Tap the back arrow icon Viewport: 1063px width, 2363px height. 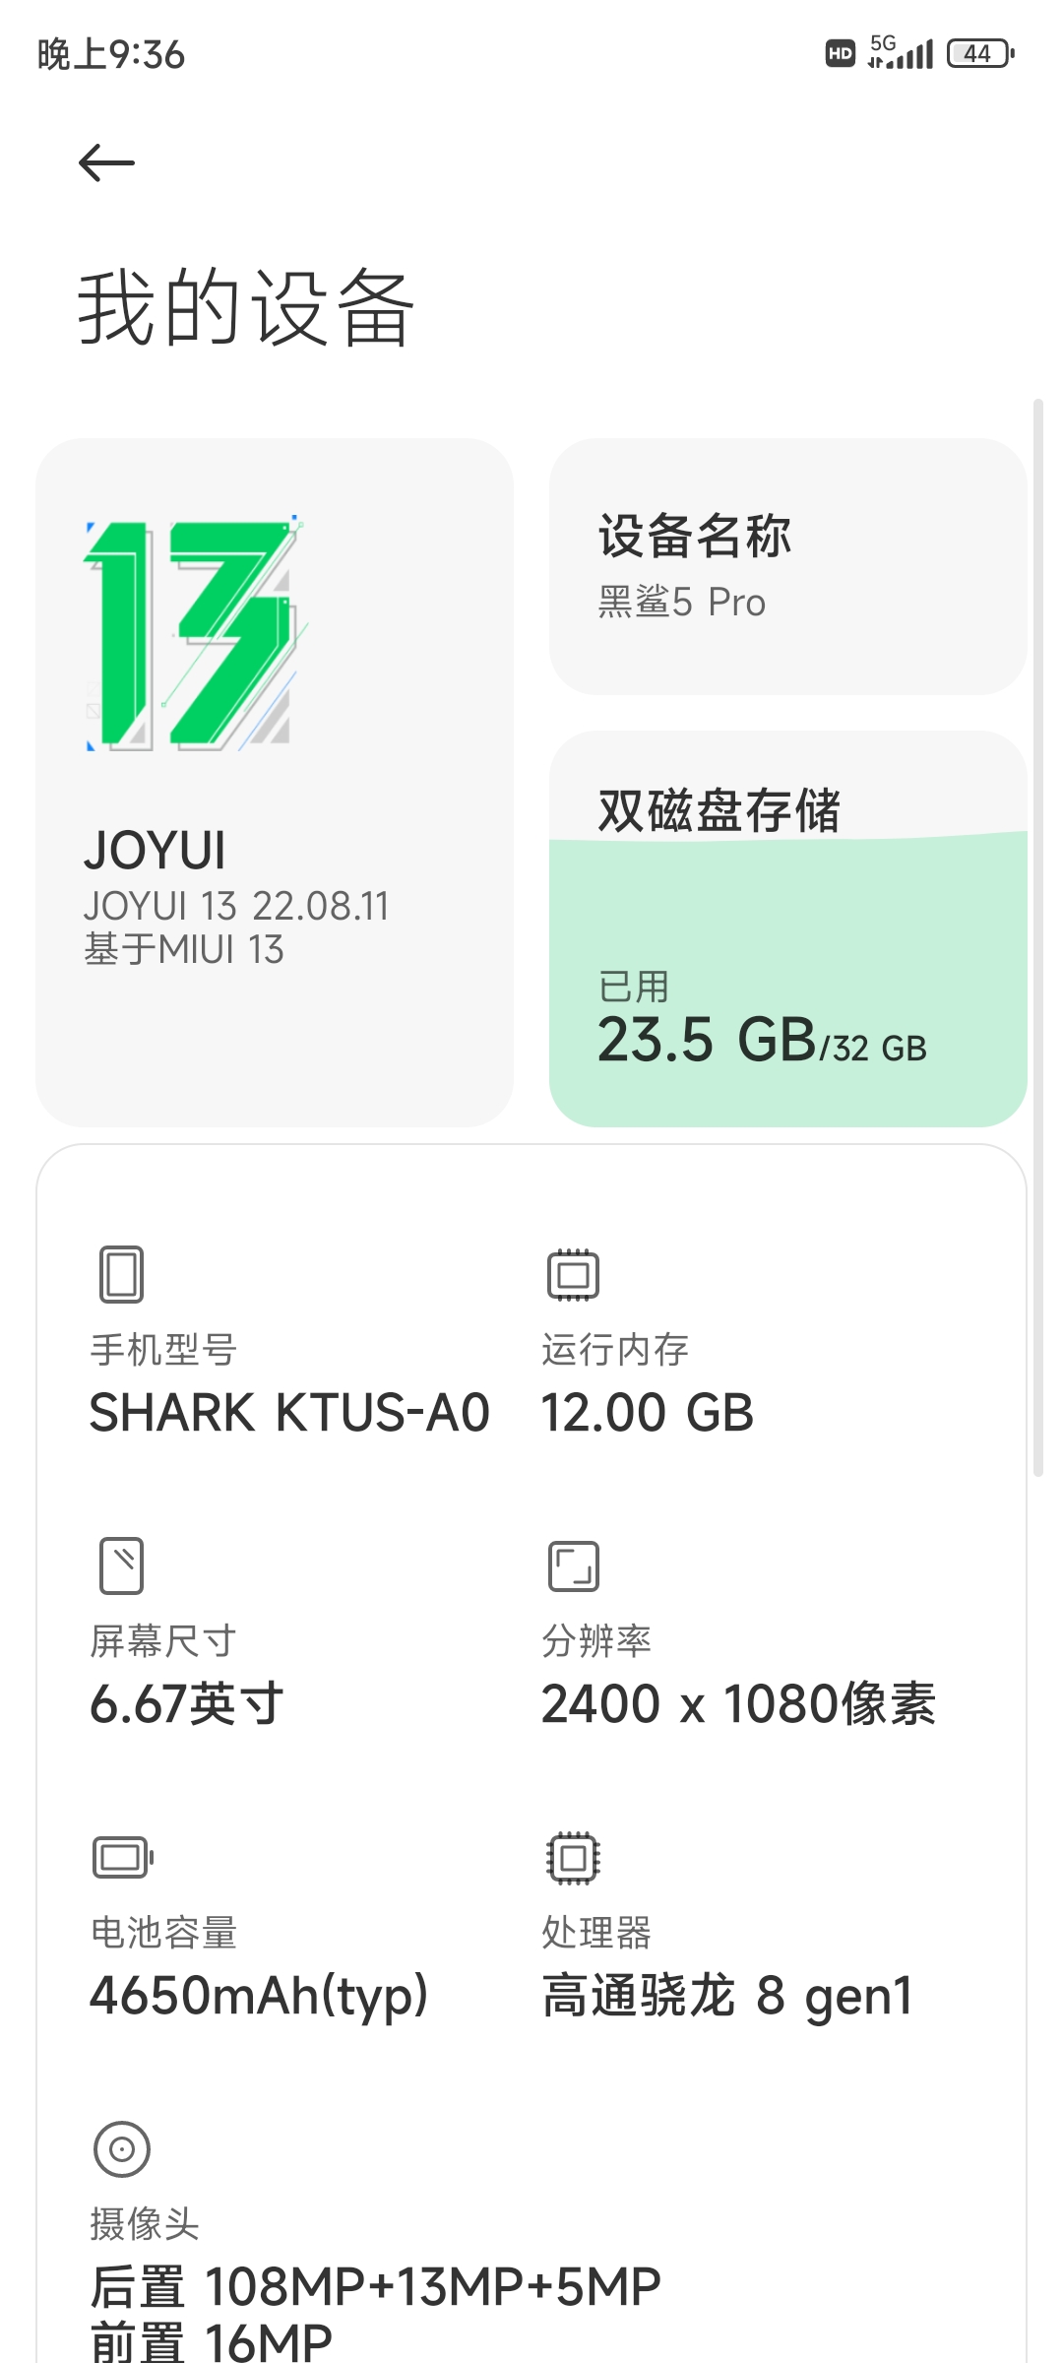[106, 163]
